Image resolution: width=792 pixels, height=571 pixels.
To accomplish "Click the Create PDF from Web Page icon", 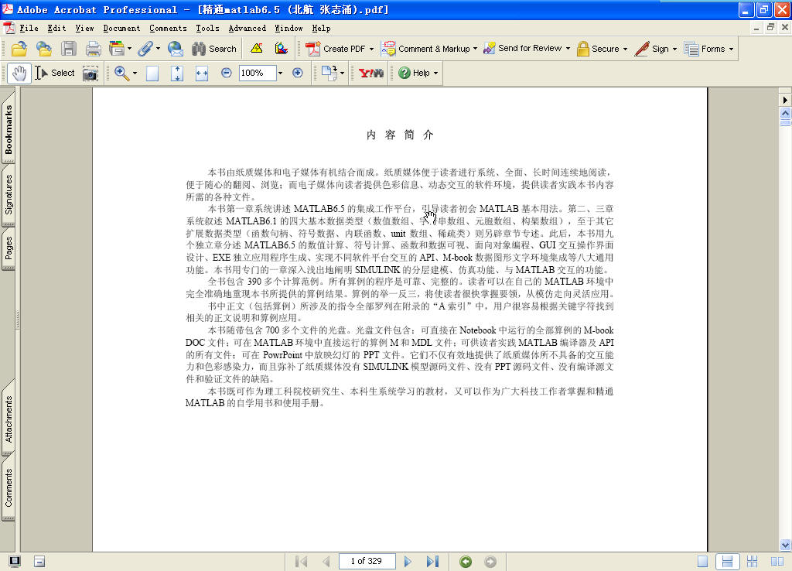I will click(x=44, y=49).
